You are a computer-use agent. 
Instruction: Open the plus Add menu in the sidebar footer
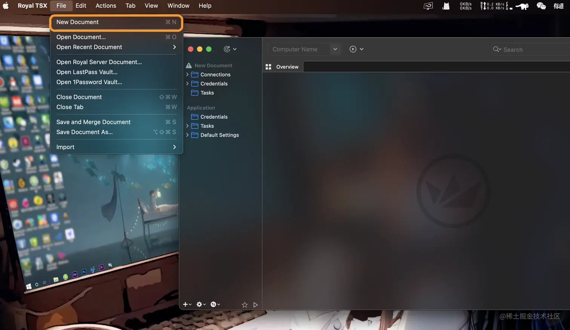pos(187,304)
